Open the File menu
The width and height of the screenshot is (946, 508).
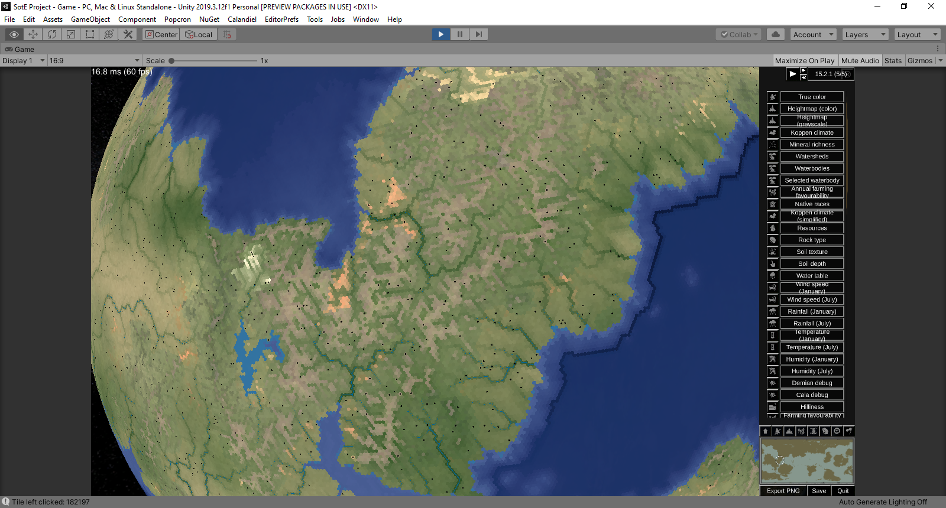9,19
